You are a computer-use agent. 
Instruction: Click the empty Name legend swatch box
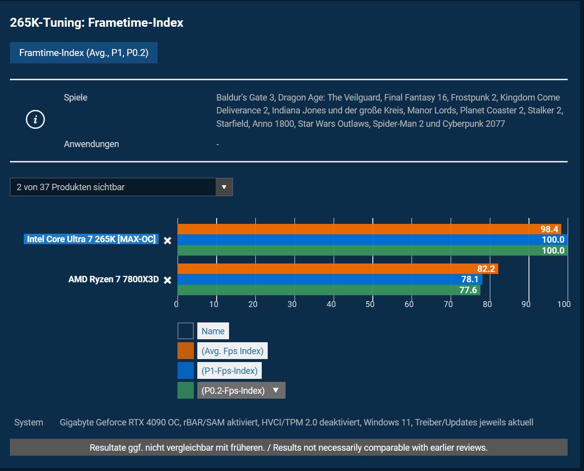[186, 331]
